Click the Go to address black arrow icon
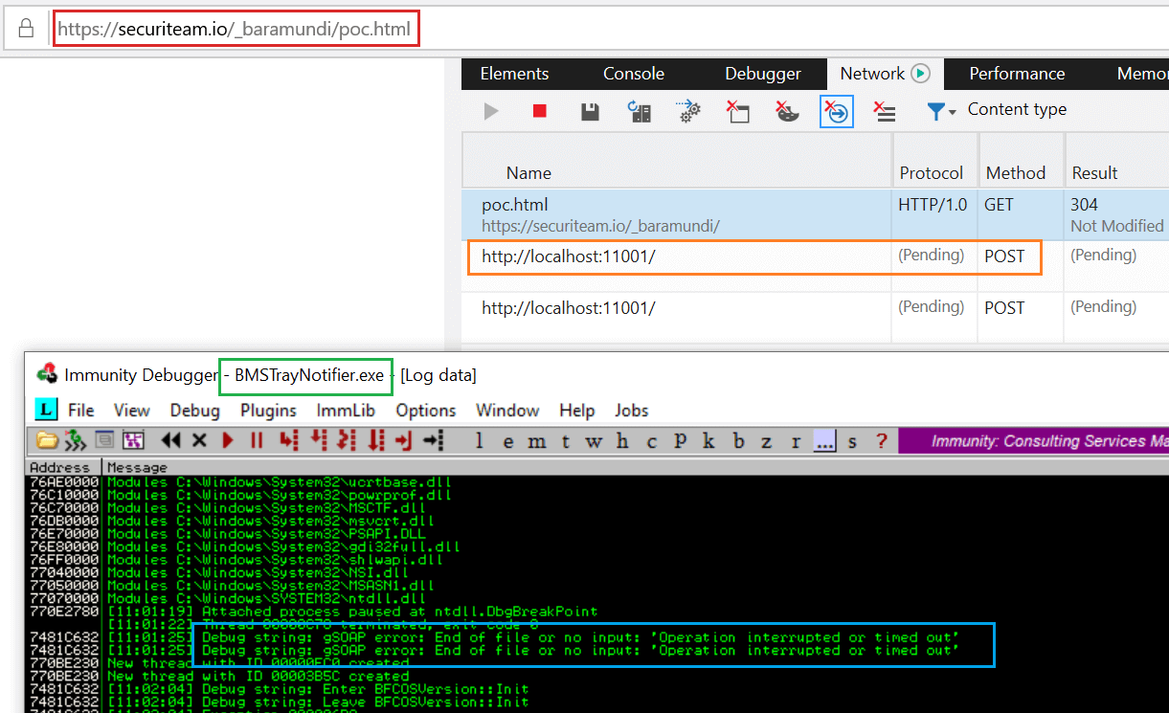Viewport: 1169px width, 713px height. (434, 440)
